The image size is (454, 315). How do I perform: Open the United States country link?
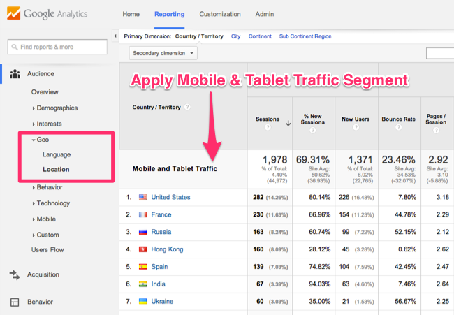[x=170, y=197]
